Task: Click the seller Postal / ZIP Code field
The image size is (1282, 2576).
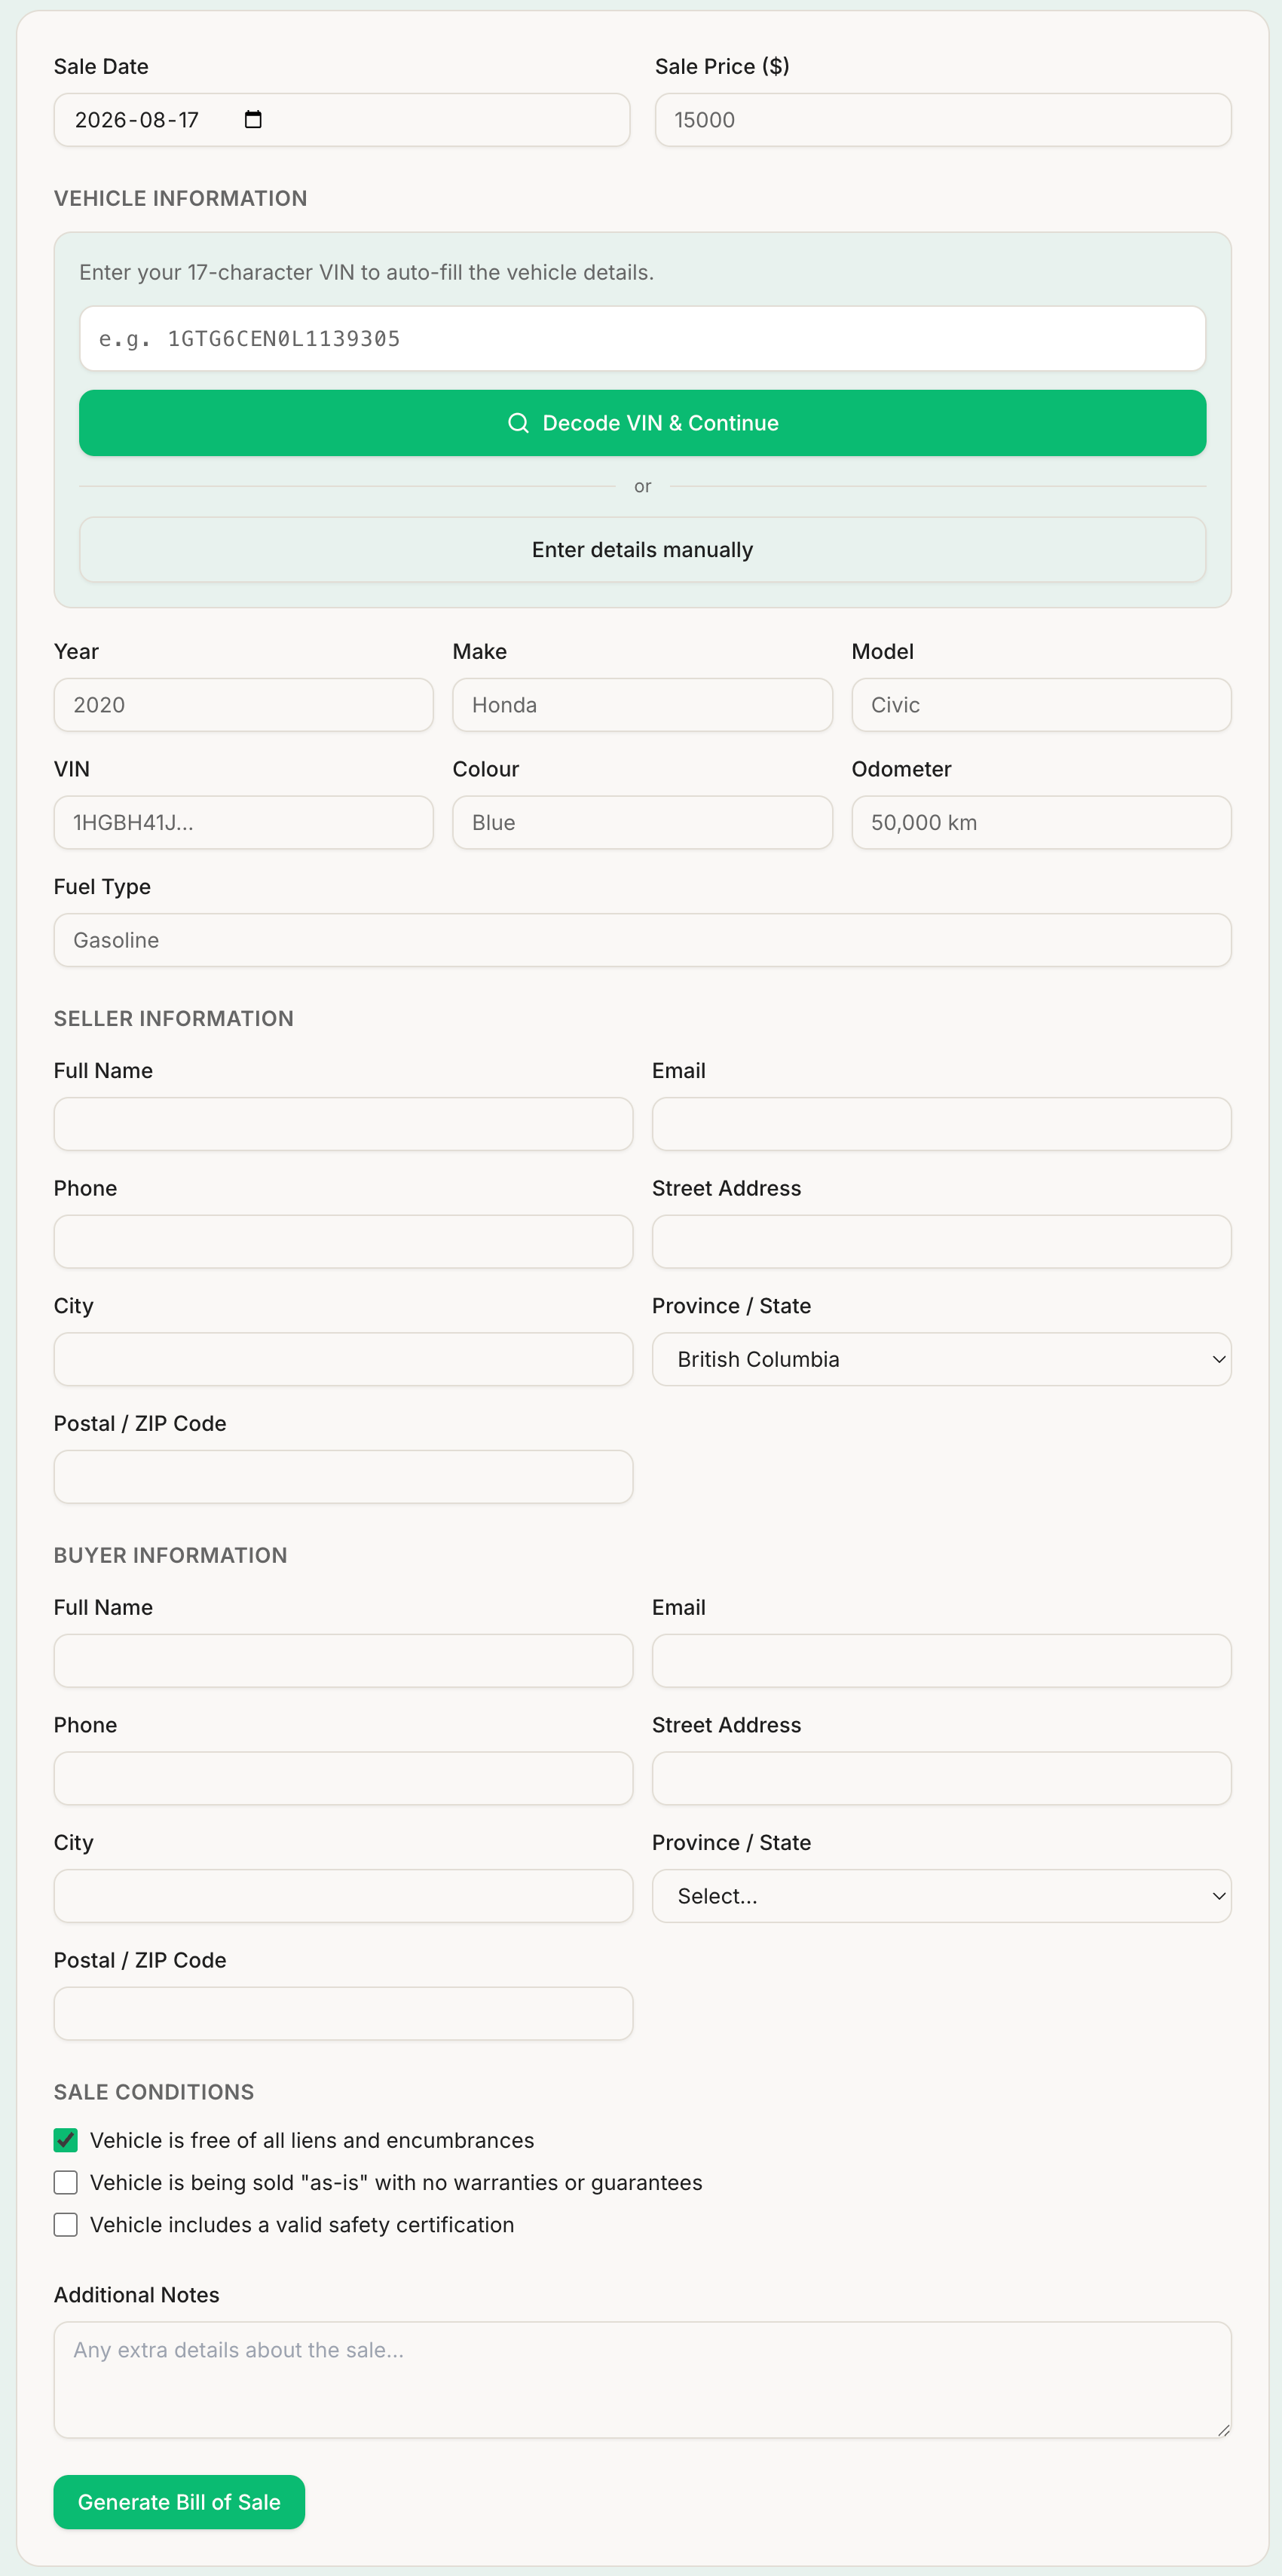Action: pyautogui.click(x=343, y=1477)
